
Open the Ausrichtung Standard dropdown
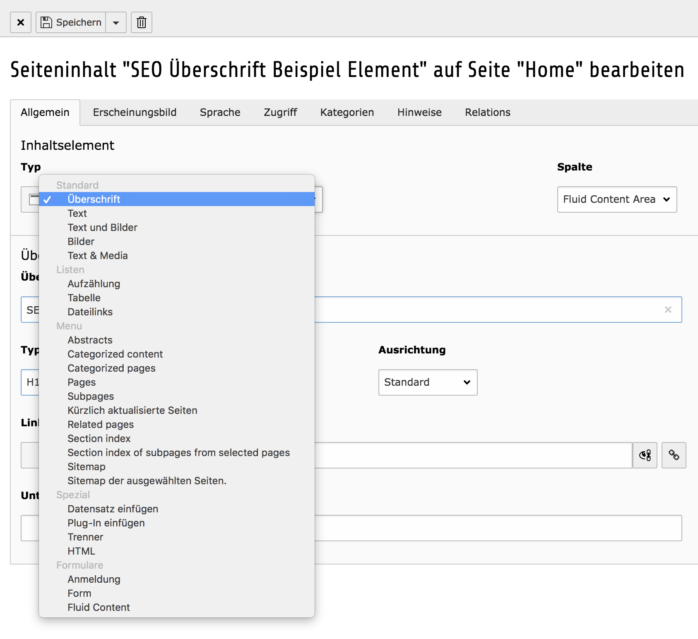(x=428, y=382)
